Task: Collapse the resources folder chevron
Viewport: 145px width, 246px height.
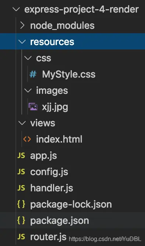Action: coord(22,42)
